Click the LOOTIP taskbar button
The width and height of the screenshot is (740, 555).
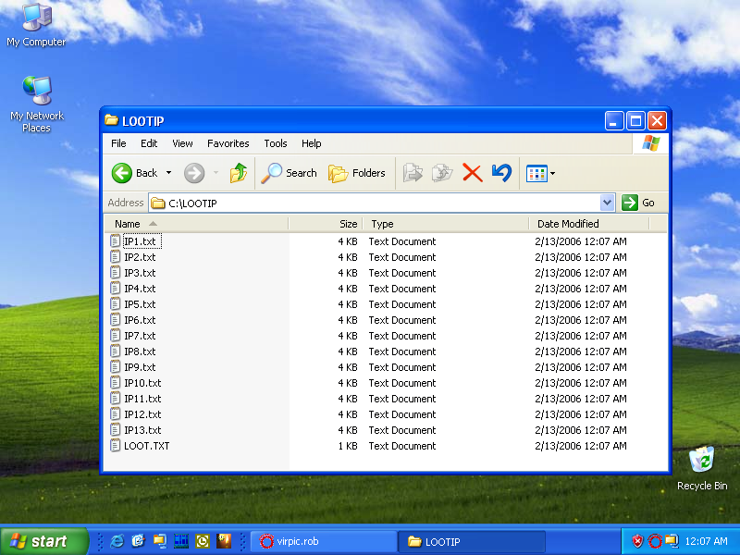472,541
